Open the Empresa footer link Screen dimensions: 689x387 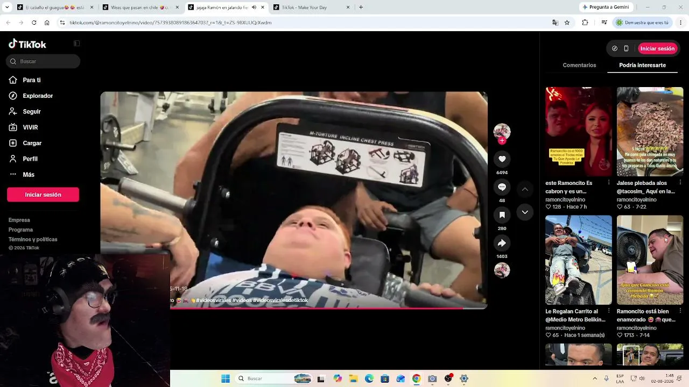pyautogui.click(x=19, y=220)
